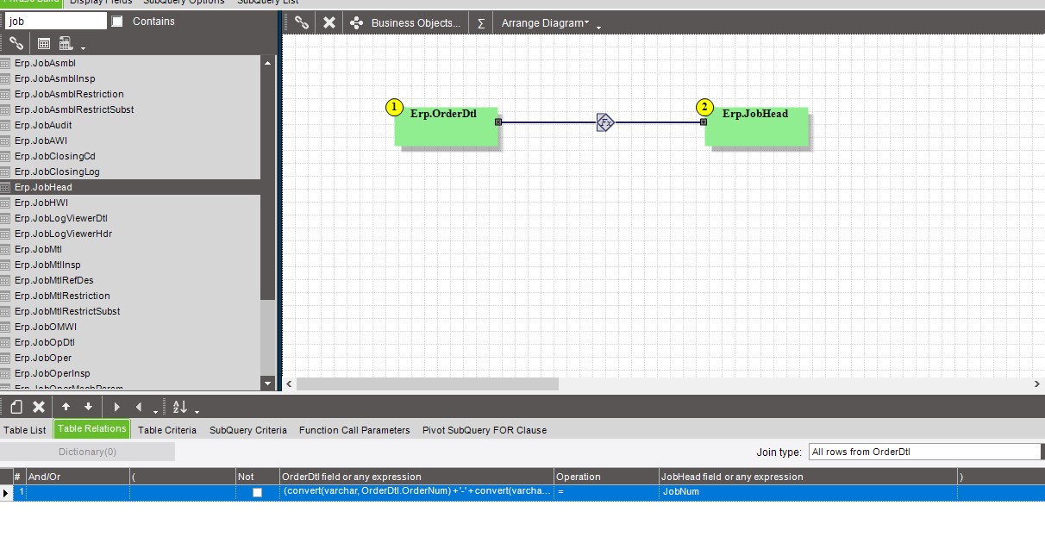
Task: Switch to Function Call Parameters tab
Action: coord(354,430)
